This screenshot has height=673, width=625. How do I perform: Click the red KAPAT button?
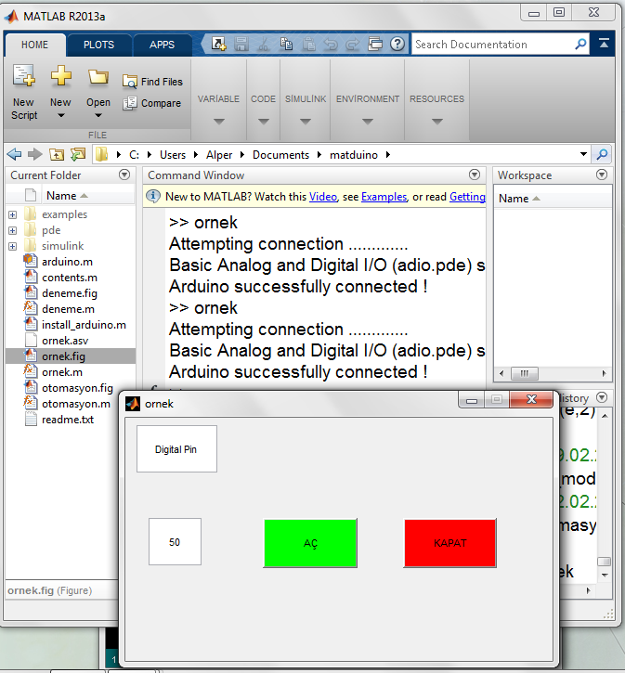click(x=449, y=543)
